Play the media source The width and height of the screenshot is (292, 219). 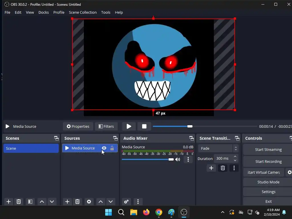tap(129, 126)
